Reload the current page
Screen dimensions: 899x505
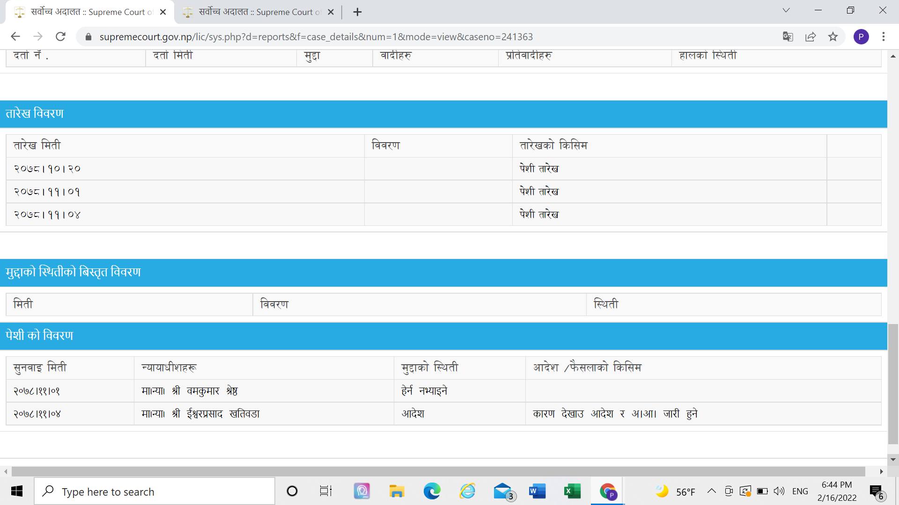tap(60, 36)
